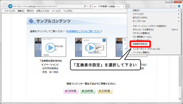Select 互換表示設定(B) menu entry
Screen dimensions: 183x104
[x=140, y=44]
